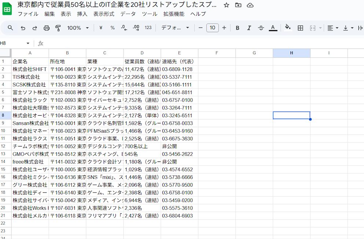This screenshot has width=364, height=239.
Task: Select cell showing 700名以上
Action: coord(142,146)
